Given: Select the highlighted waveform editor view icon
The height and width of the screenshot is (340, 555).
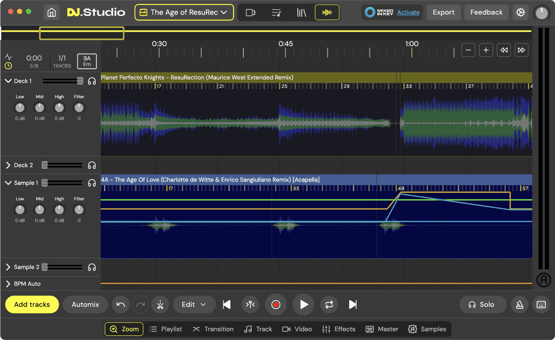Looking at the screenshot, I should pyautogui.click(x=327, y=12).
